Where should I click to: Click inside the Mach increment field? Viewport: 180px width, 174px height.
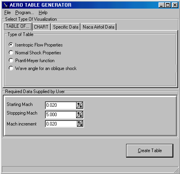click(61, 124)
